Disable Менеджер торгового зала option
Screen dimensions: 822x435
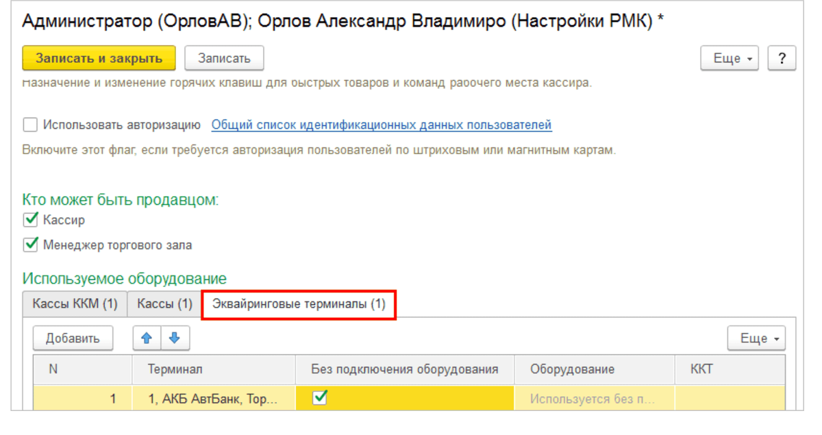click(29, 245)
